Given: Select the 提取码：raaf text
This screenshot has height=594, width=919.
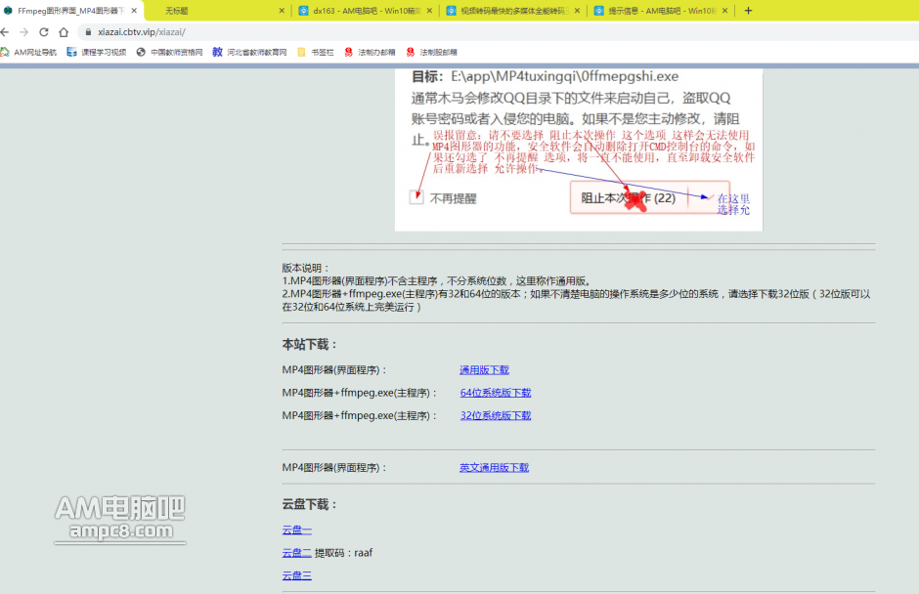Looking at the screenshot, I should click(x=343, y=553).
